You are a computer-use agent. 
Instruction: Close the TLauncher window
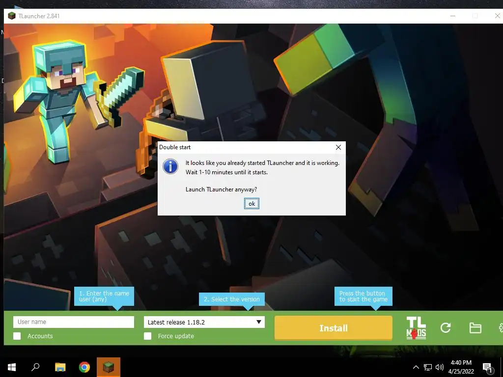coord(498,16)
